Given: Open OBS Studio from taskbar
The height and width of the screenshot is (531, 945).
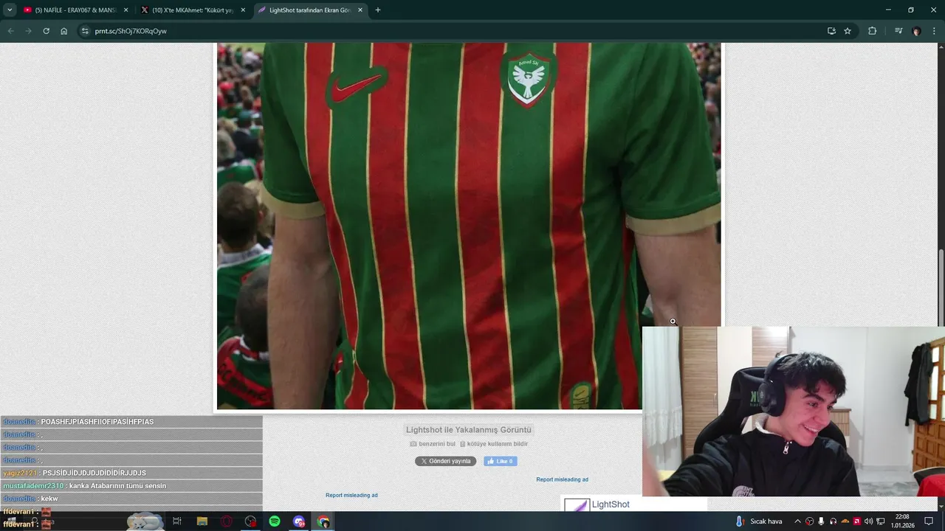Looking at the screenshot, I should coord(251,521).
